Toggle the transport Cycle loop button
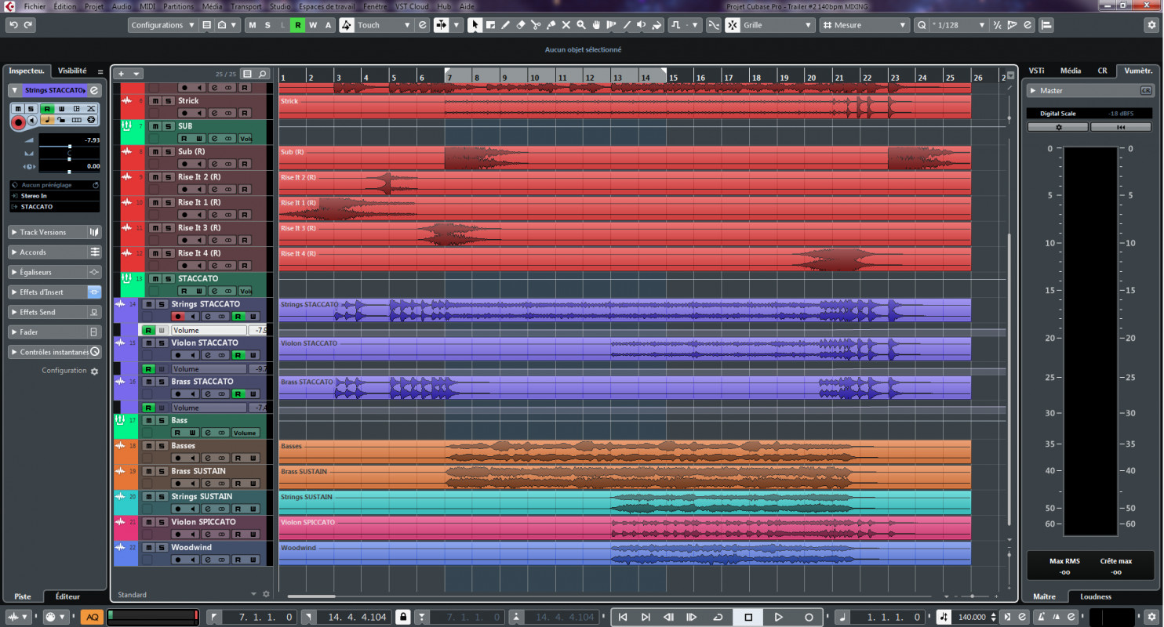1164x627 pixels. pos(718,618)
